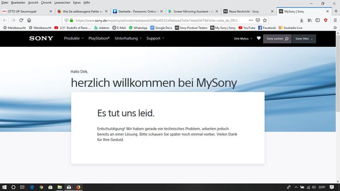340x191 pixels.
Task: Open the Datei menu
Action: pos(5,3)
